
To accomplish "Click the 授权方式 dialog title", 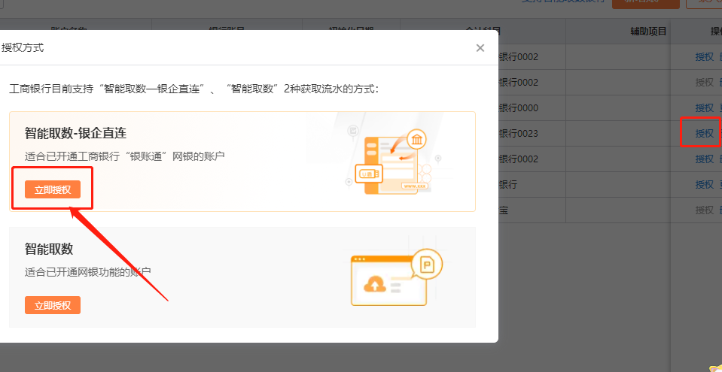I will [x=23, y=47].
